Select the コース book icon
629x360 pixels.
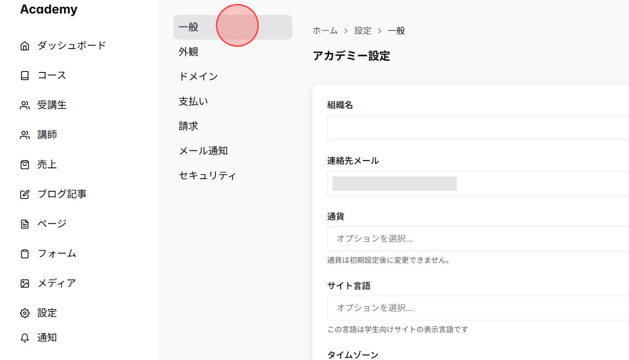pyautogui.click(x=25, y=75)
